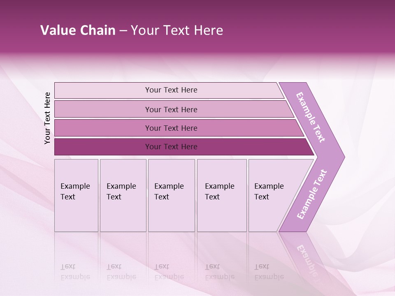Click the second "Example Text" box from left
Screen dimensions: 395x296
pos(123,195)
